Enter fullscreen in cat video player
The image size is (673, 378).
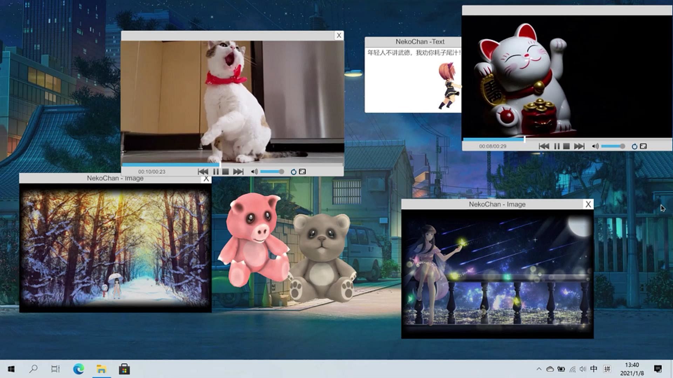pos(302,171)
